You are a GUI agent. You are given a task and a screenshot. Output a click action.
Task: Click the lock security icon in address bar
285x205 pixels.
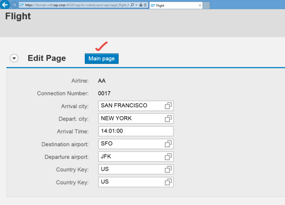tap(141, 5)
